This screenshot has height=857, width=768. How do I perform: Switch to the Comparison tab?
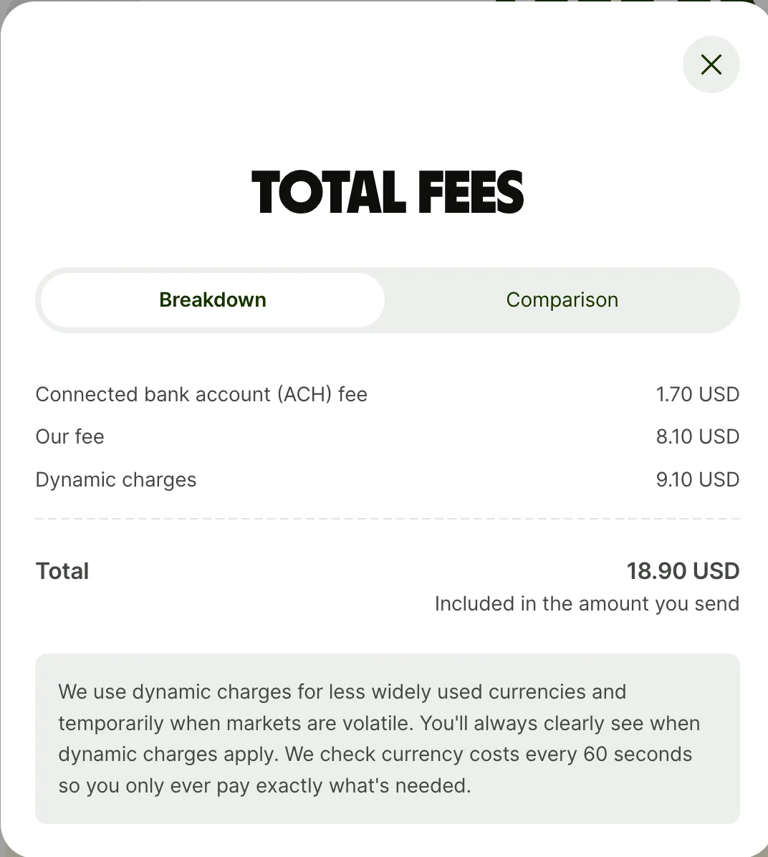562,300
